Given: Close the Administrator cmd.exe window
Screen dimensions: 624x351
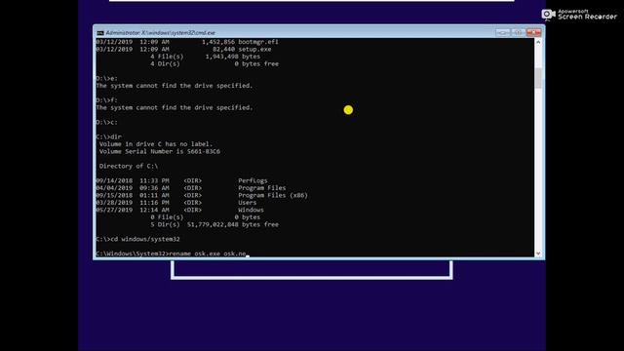Looking at the screenshot, I should point(533,32).
